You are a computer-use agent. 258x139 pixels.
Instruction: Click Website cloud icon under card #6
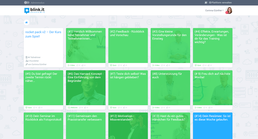click(x=69, y=108)
